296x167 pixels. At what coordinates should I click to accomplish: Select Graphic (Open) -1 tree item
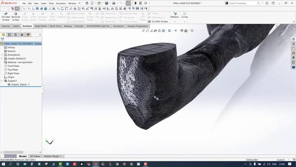pos(20,84)
